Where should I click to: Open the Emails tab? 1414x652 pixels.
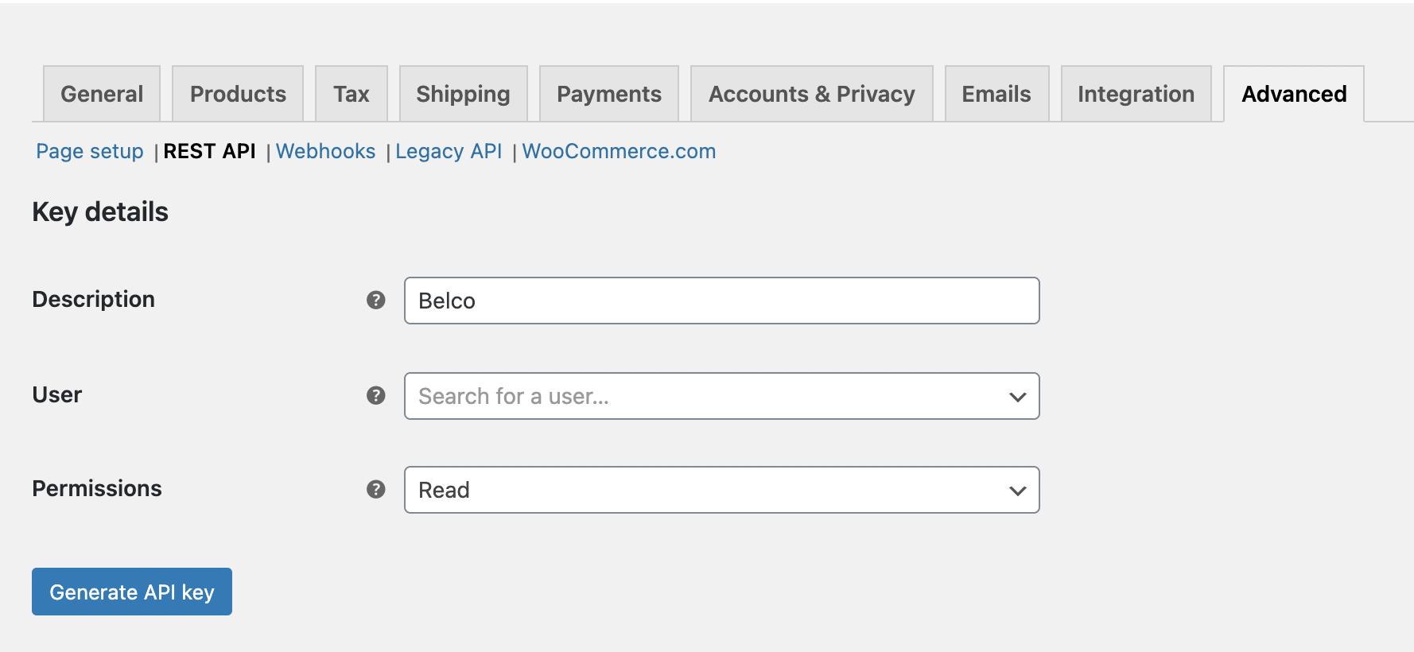coord(996,94)
